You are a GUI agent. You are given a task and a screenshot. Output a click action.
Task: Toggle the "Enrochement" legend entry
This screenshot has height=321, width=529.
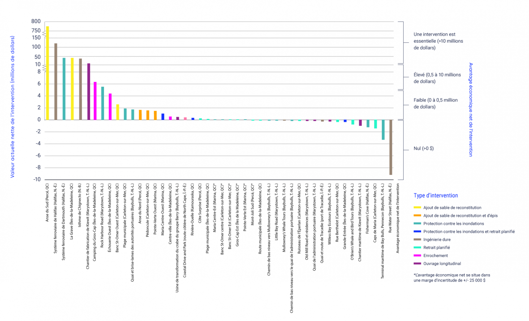[x=436, y=255]
